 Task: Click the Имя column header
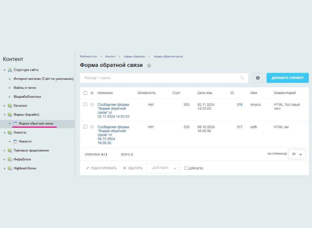point(254,93)
